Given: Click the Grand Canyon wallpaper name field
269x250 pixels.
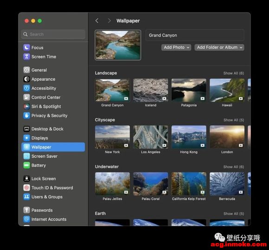Looking at the screenshot, I should tap(195, 35).
